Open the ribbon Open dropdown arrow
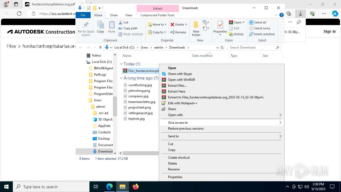The image size is (341, 192). coord(243,22)
